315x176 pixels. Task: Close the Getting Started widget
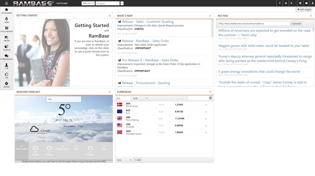point(110,15)
